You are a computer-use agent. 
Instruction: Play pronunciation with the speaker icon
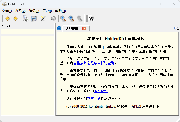click(54, 18)
